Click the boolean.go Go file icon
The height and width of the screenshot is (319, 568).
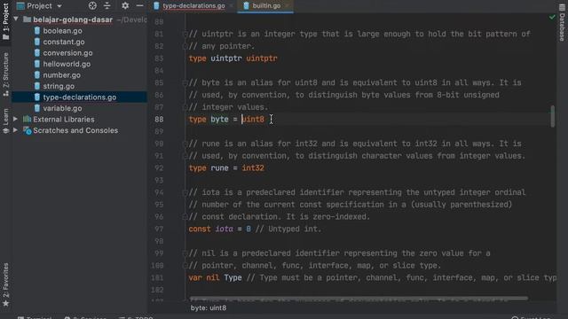point(37,31)
